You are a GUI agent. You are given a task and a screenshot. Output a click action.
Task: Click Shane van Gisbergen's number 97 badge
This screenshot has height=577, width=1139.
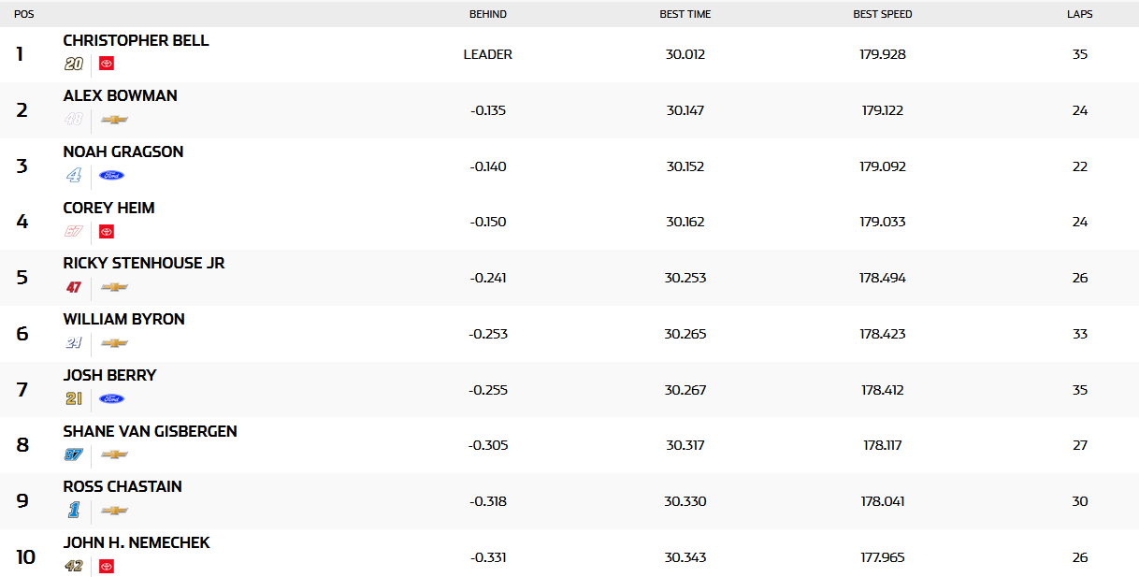74,454
